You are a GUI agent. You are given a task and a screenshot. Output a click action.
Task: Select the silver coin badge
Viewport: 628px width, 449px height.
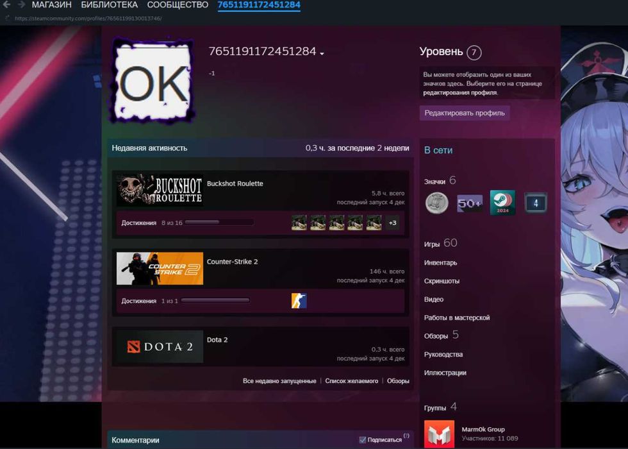[436, 203]
